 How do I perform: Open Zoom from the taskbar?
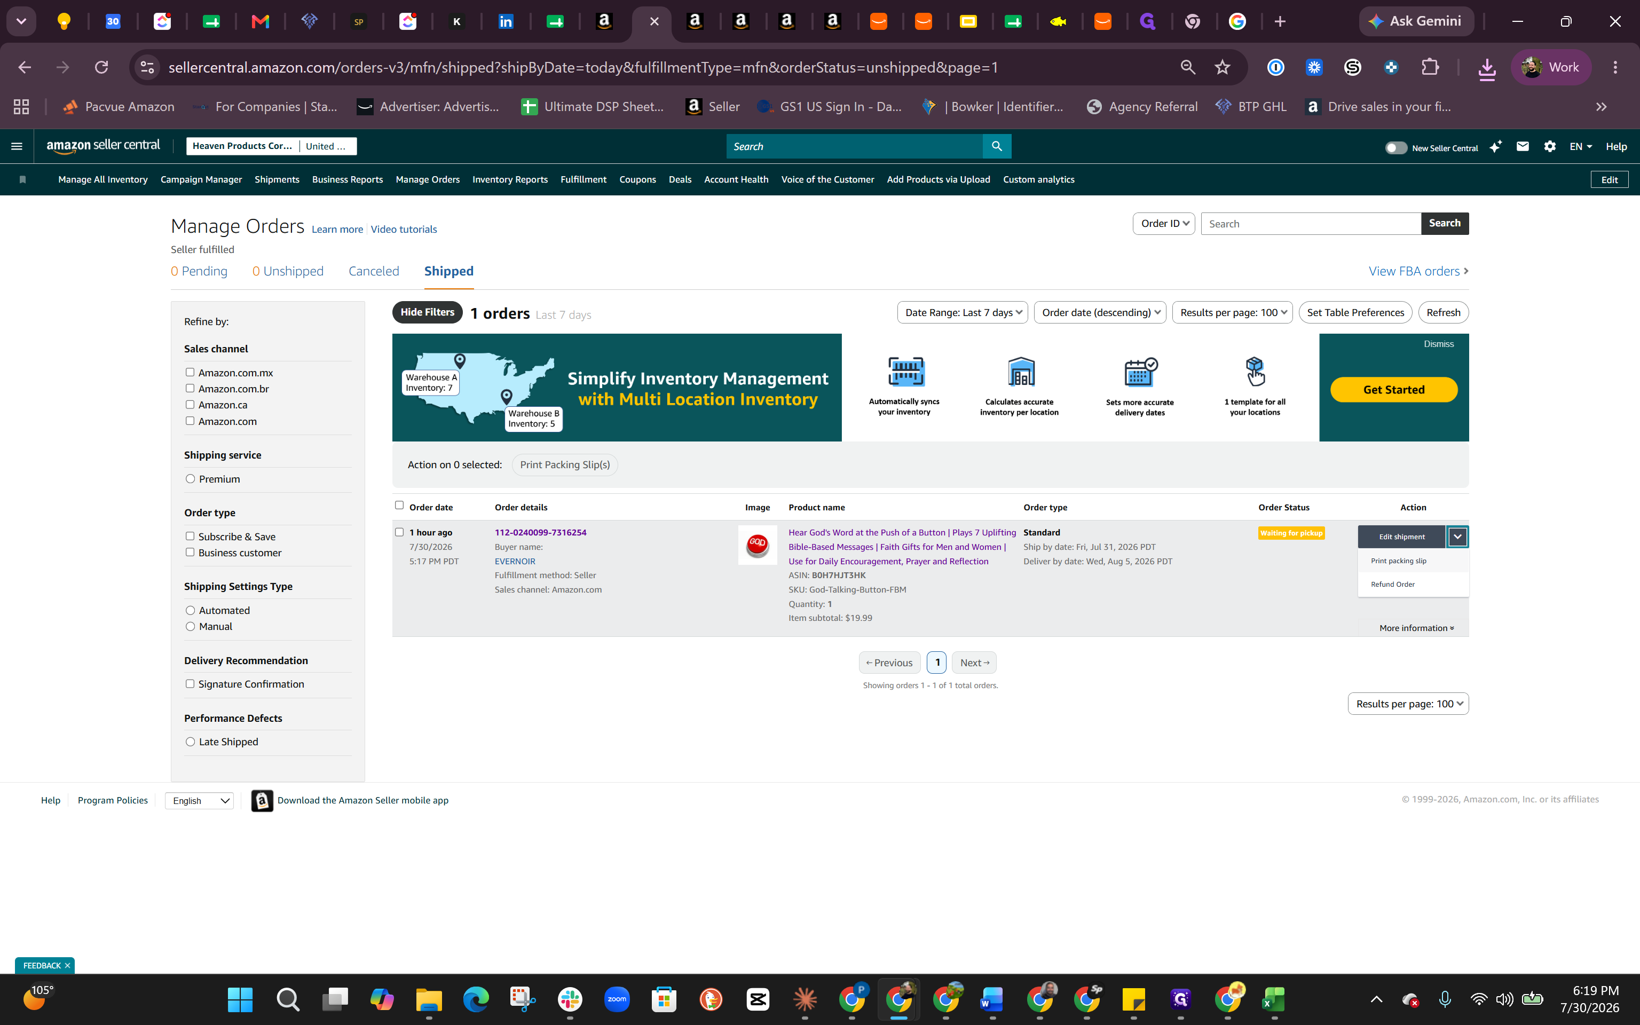click(x=617, y=999)
